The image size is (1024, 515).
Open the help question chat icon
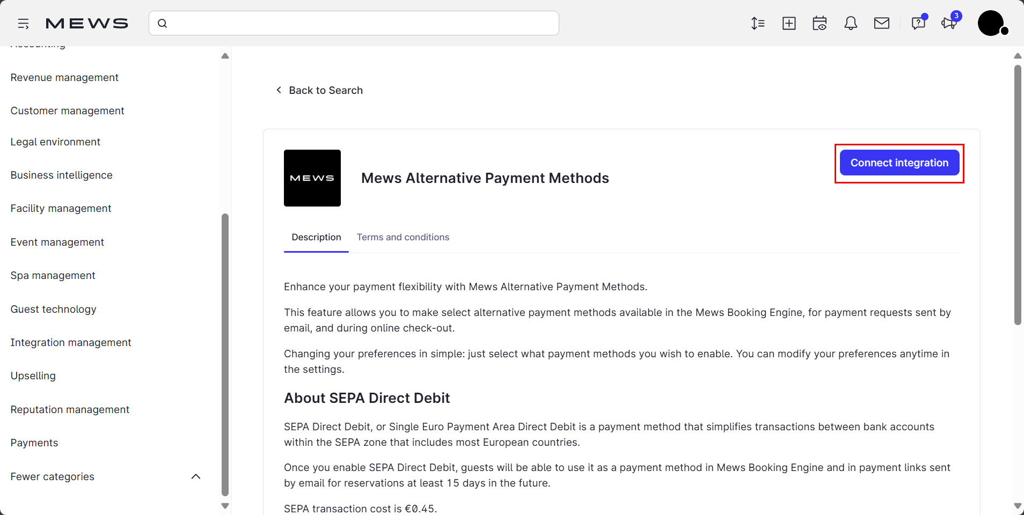coord(918,23)
